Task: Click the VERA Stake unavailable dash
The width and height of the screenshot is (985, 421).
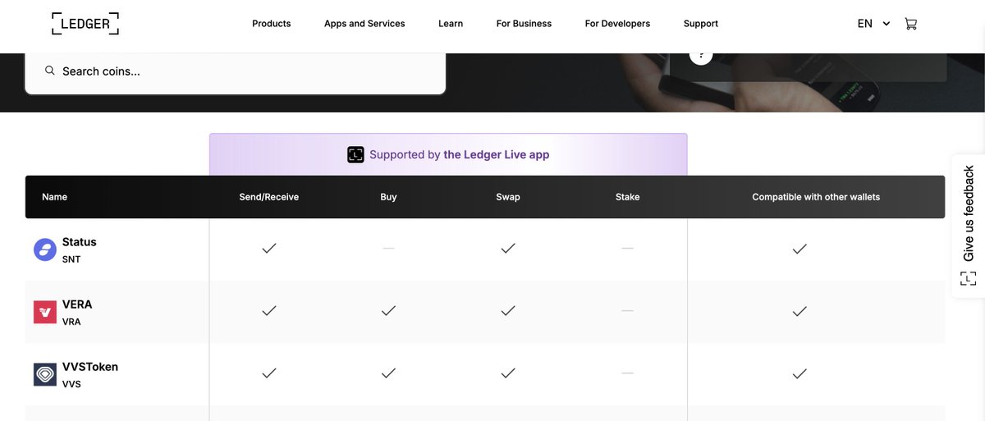Action: pyautogui.click(x=627, y=310)
